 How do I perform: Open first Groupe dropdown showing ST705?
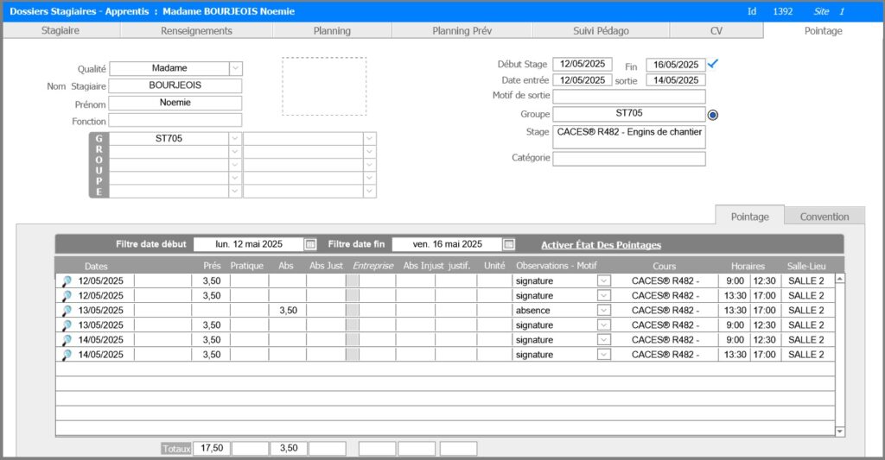[x=236, y=138]
